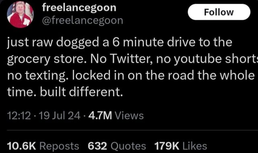This screenshot has height=153, width=258.
Task: Click the white N logo in the avatar
Action: point(26,22)
